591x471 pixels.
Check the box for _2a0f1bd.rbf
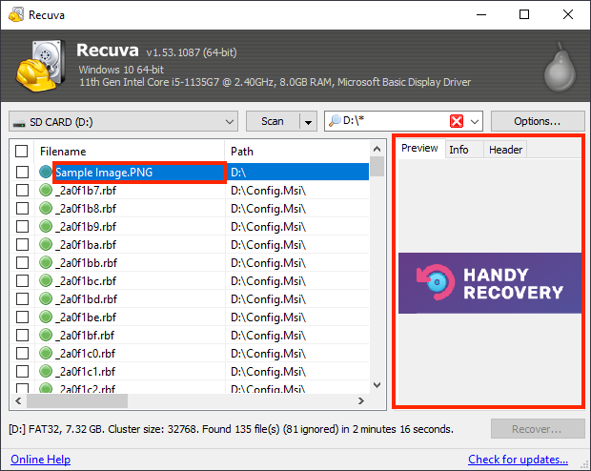(x=22, y=298)
